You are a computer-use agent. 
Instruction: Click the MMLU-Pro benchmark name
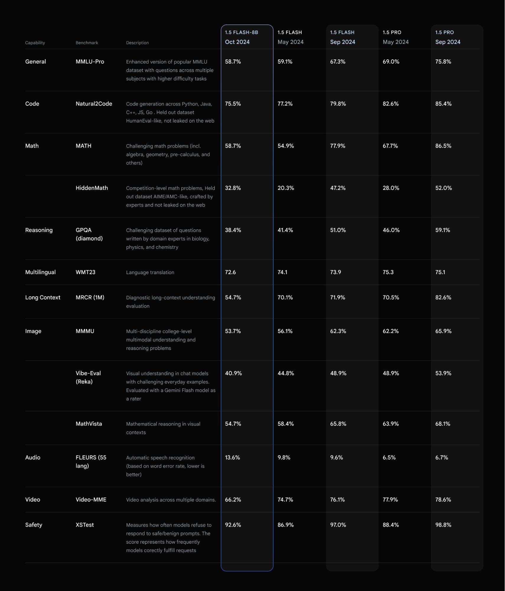point(90,62)
